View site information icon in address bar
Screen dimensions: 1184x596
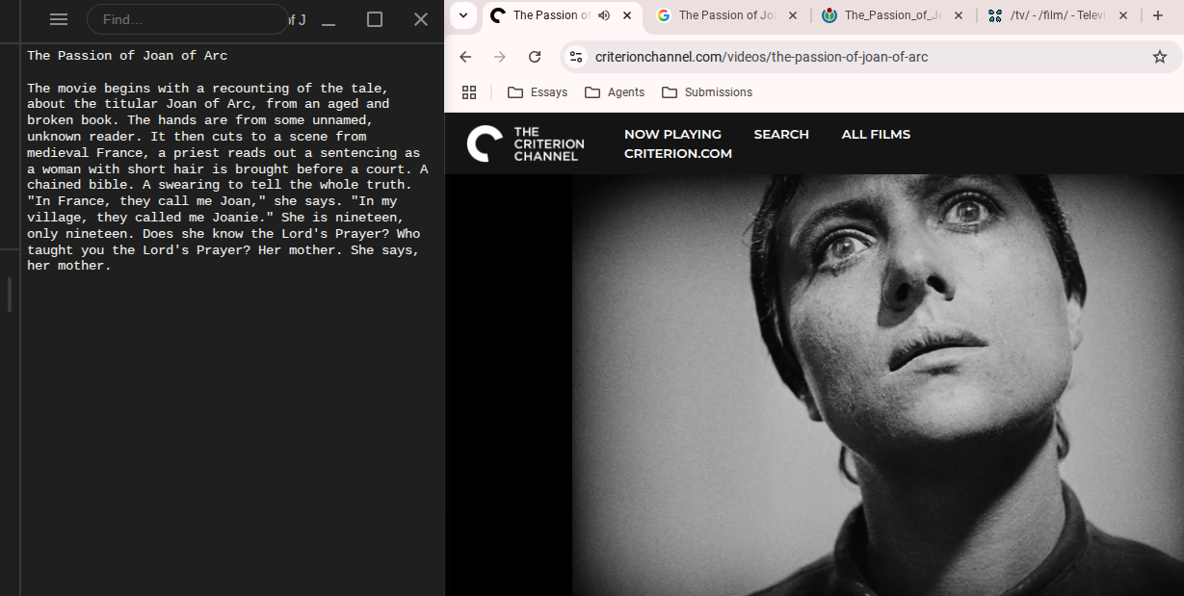click(576, 57)
